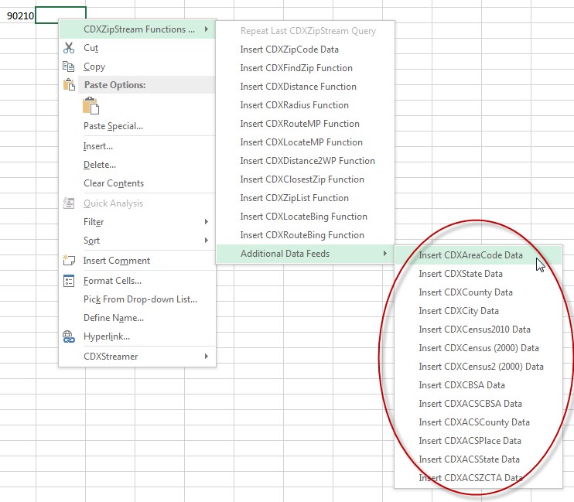Screen dimensions: 574x502
Task: Click the Insert Comment note icon
Action: (x=69, y=261)
